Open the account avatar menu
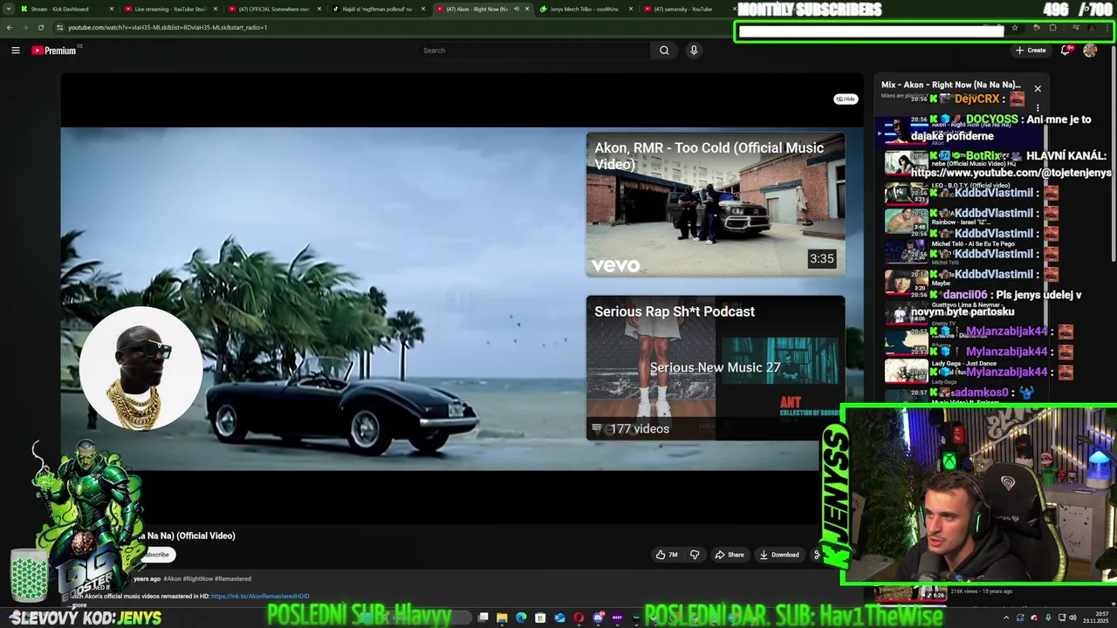The height and width of the screenshot is (628, 1117). pos(1090,51)
